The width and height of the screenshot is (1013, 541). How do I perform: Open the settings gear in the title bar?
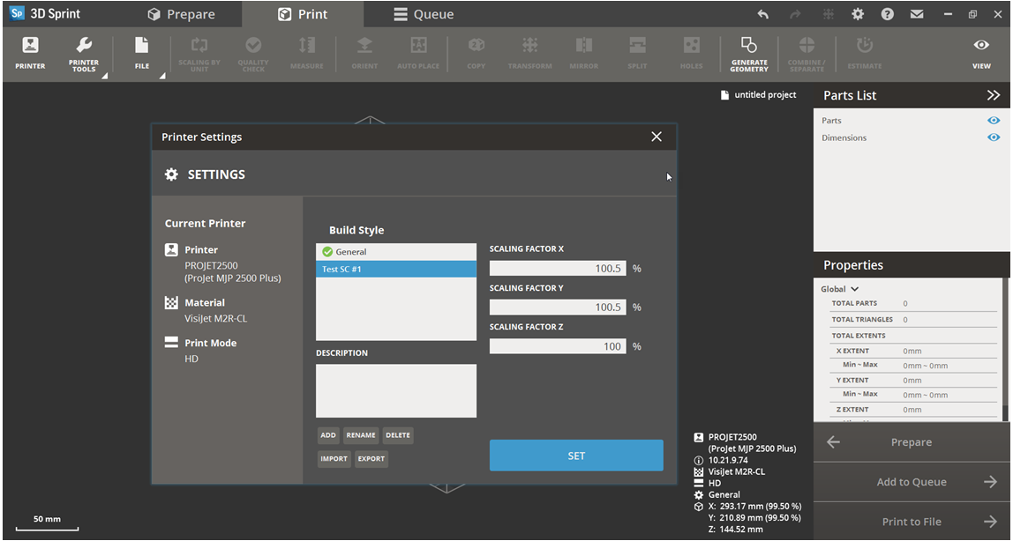858,14
